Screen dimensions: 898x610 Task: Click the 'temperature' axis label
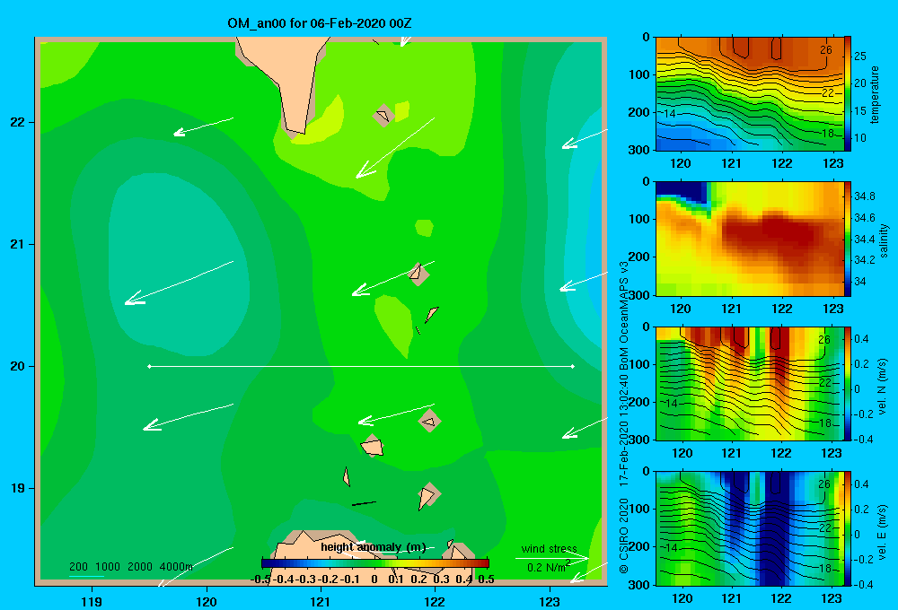pos(875,94)
